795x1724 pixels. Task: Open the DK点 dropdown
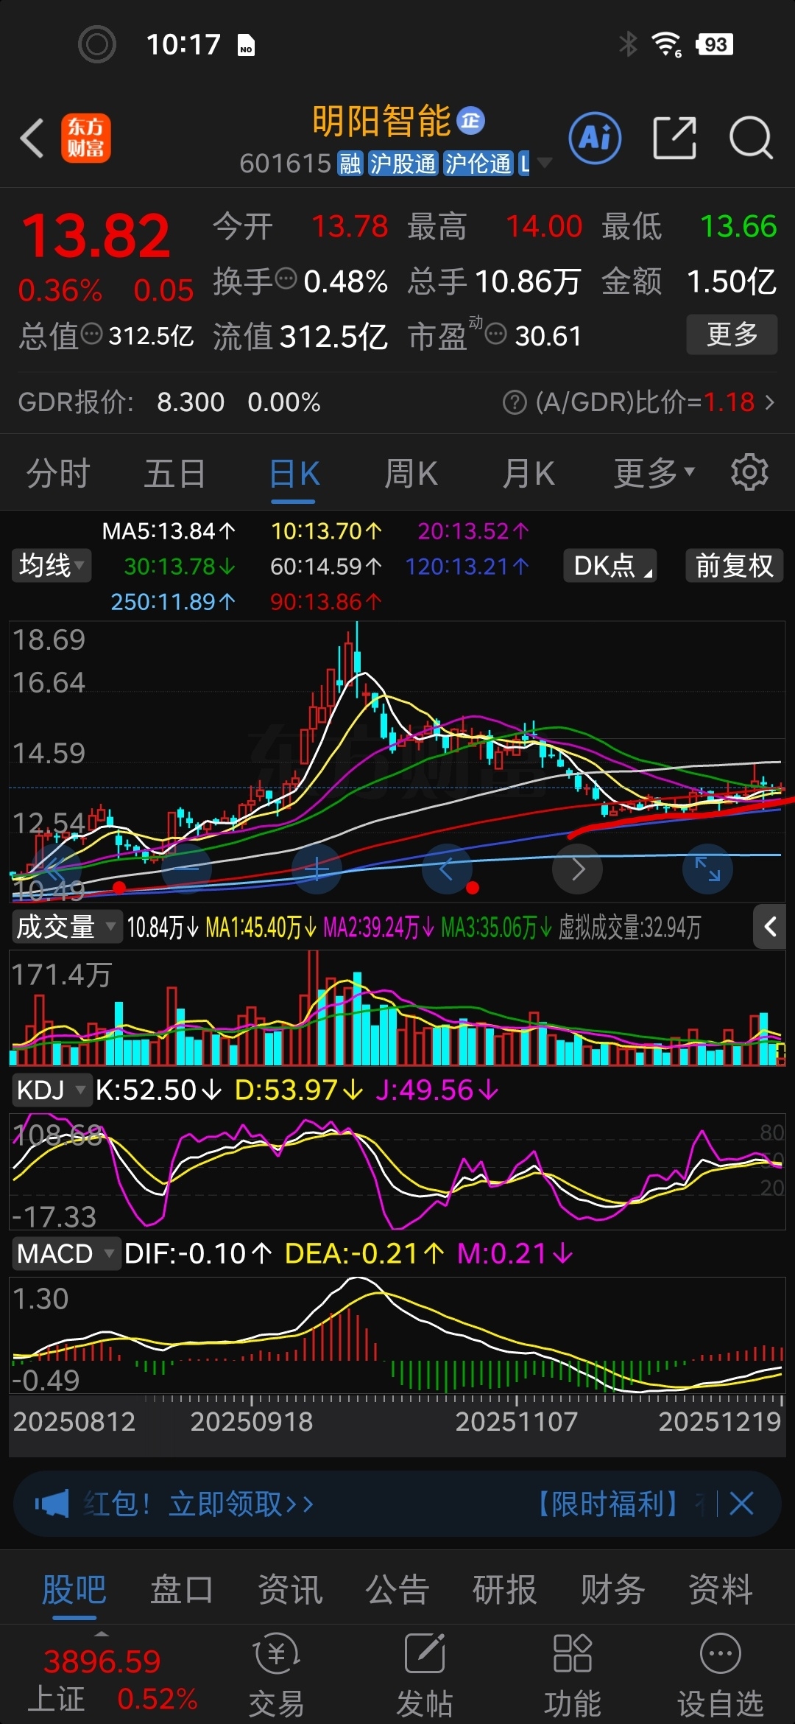point(610,566)
